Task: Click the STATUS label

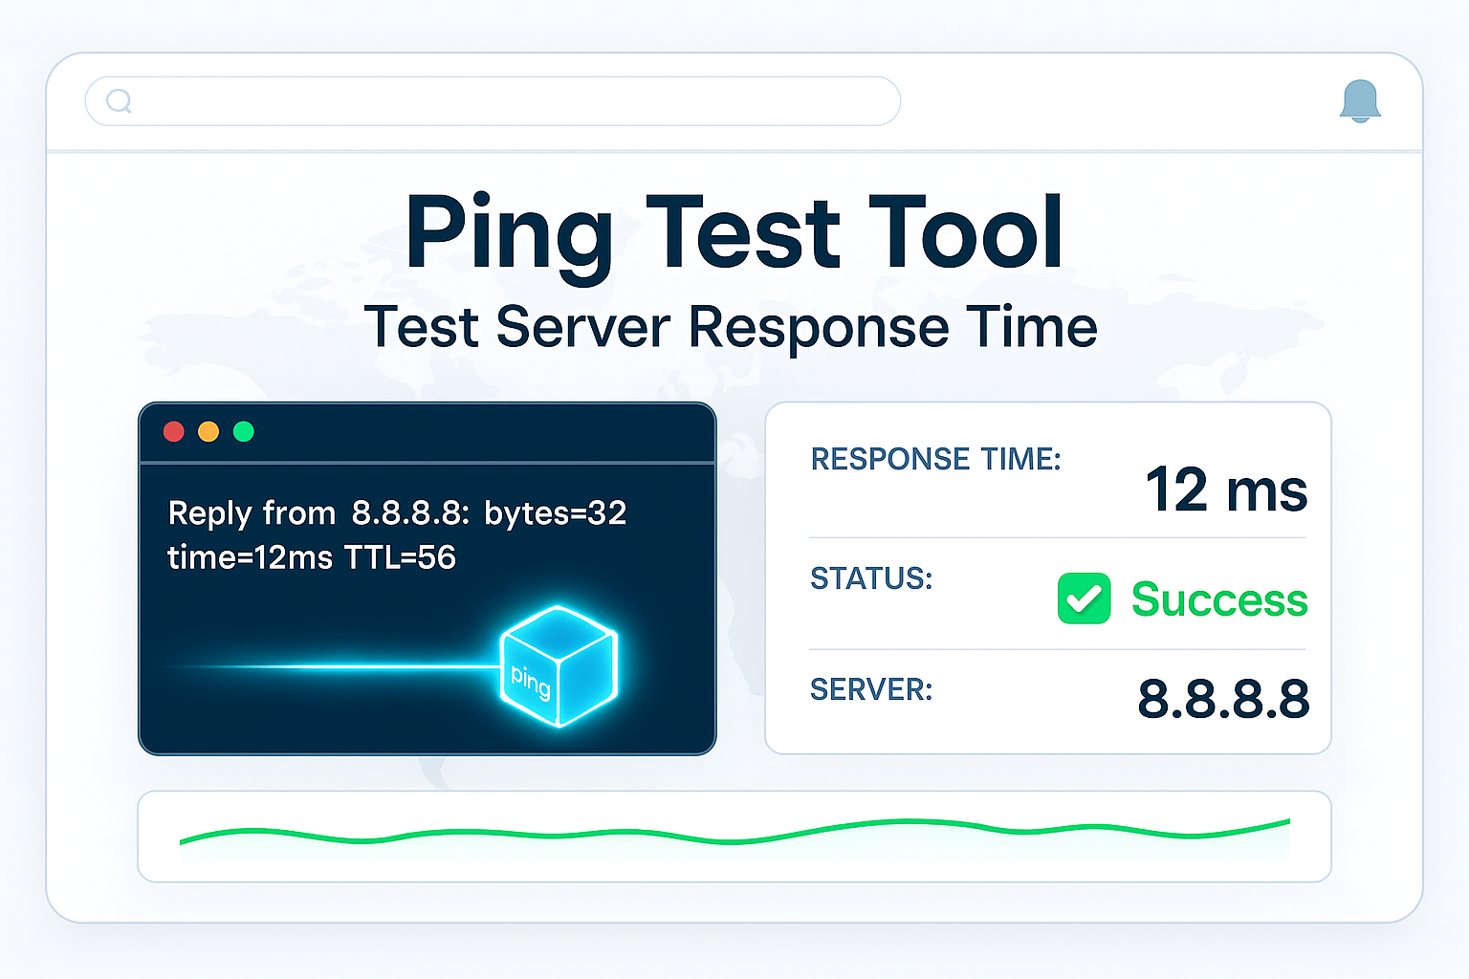Action: click(x=870, y=578)
